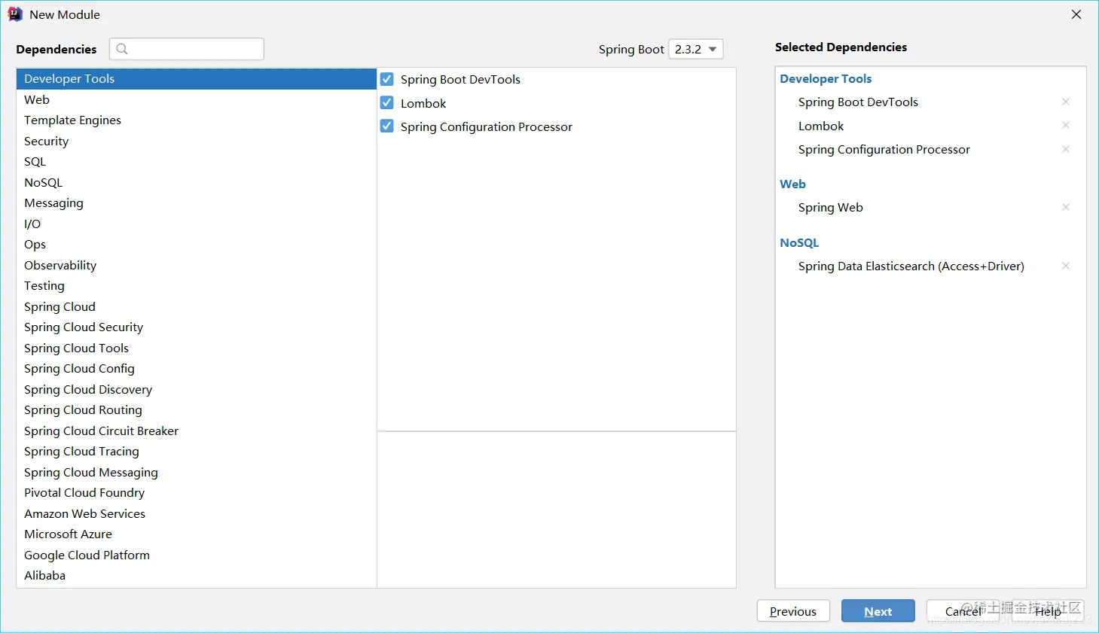
Task: Select the Spring Cloud Config category
Action: tap(197, 369)
